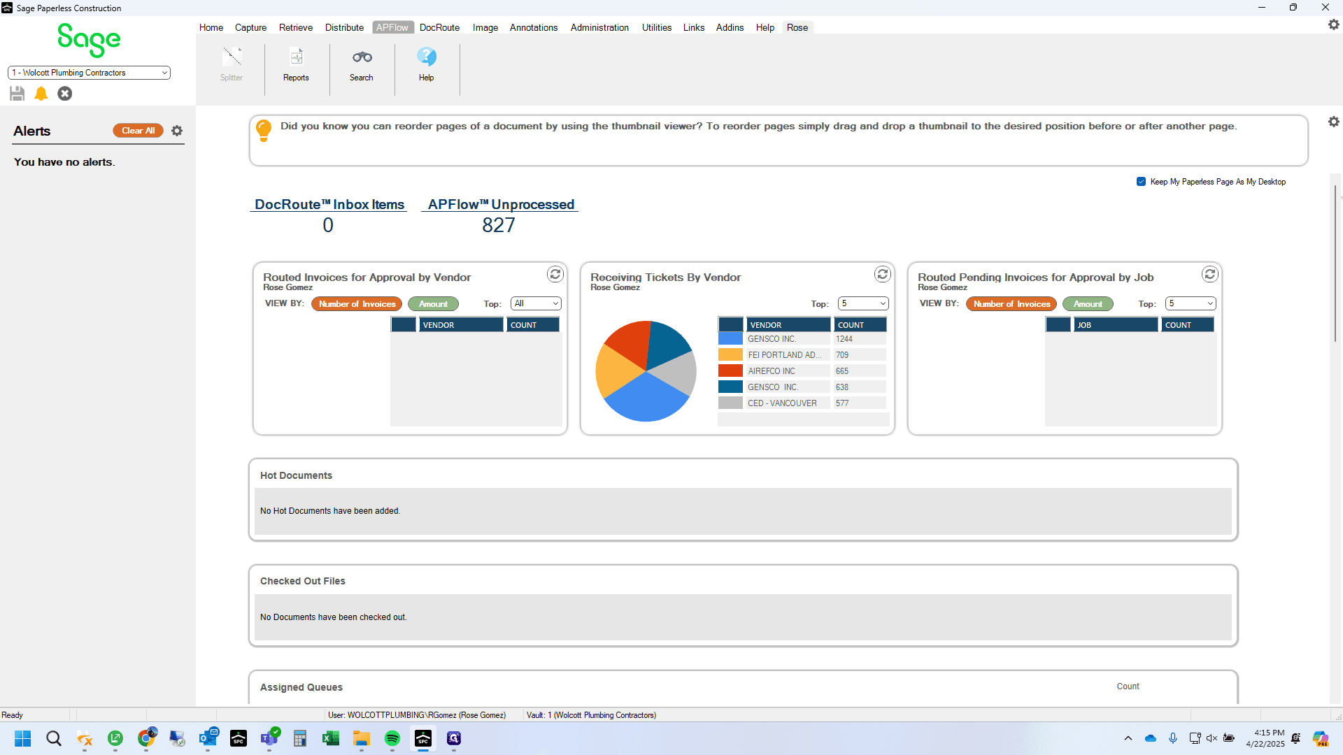The image size is (1343, 755).
Task: Open the Utilities menu tab
Action: [657, 27]
